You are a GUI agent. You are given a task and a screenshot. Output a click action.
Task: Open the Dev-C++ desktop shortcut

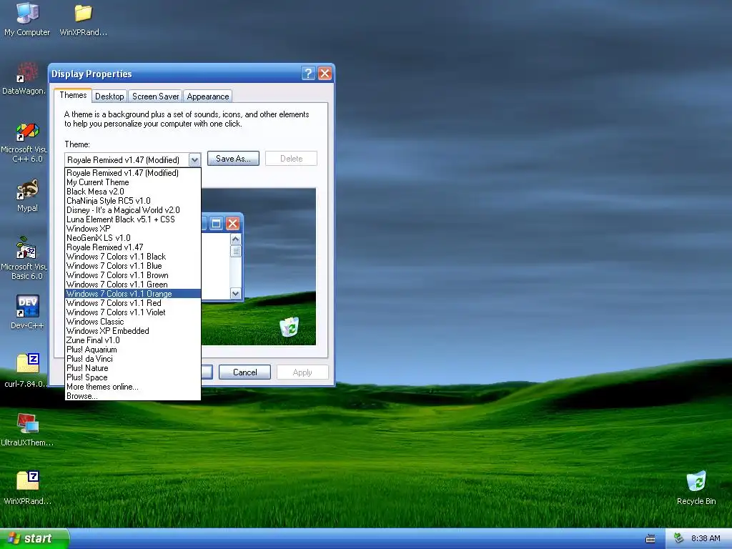pos(27,312)
